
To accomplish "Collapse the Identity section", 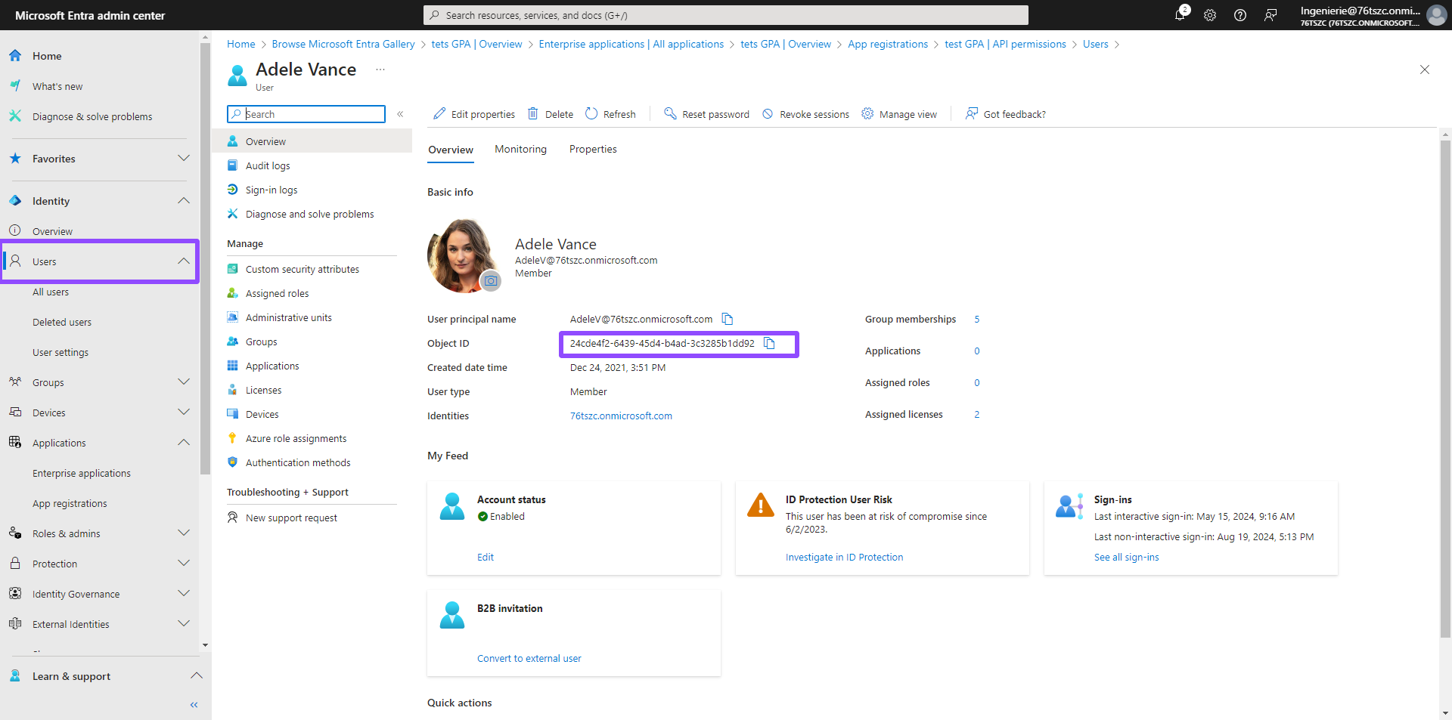I will click(184, 200).
